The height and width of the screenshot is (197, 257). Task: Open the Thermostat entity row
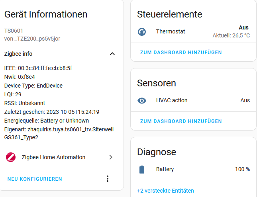(194, 31)
